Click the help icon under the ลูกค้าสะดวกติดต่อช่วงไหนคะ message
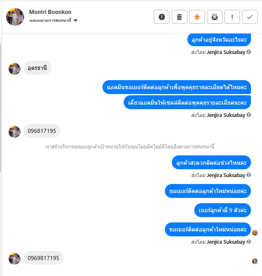The width and height of the screenshot is (262, 276). point(249,175)
